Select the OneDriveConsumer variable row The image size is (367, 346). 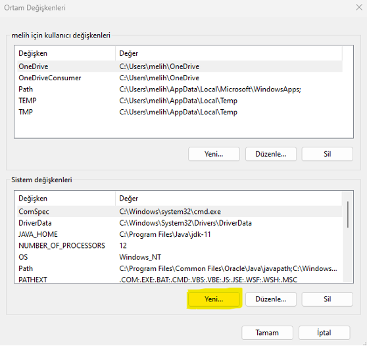(x=180, y=78)
